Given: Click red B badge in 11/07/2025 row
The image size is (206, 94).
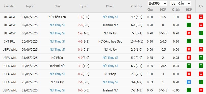Looking at the screenshot, I should tap(189, 17).
